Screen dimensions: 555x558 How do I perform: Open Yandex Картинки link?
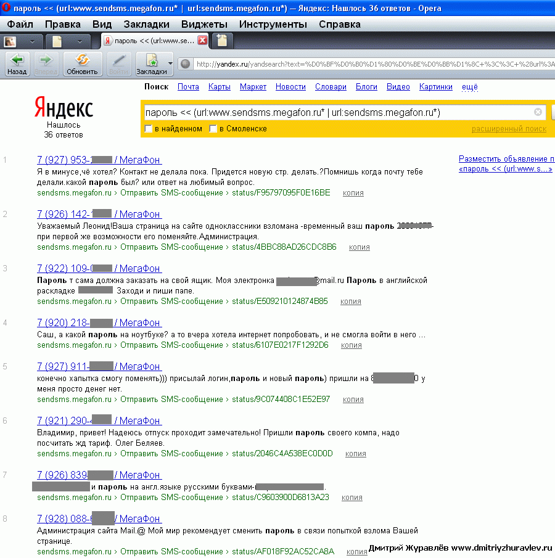(x=436, y=87)
